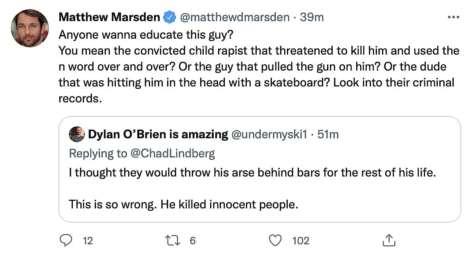Open the @undermyski1 handle
This screenshot has width=472, height=257.
click(x=270, y=135)
